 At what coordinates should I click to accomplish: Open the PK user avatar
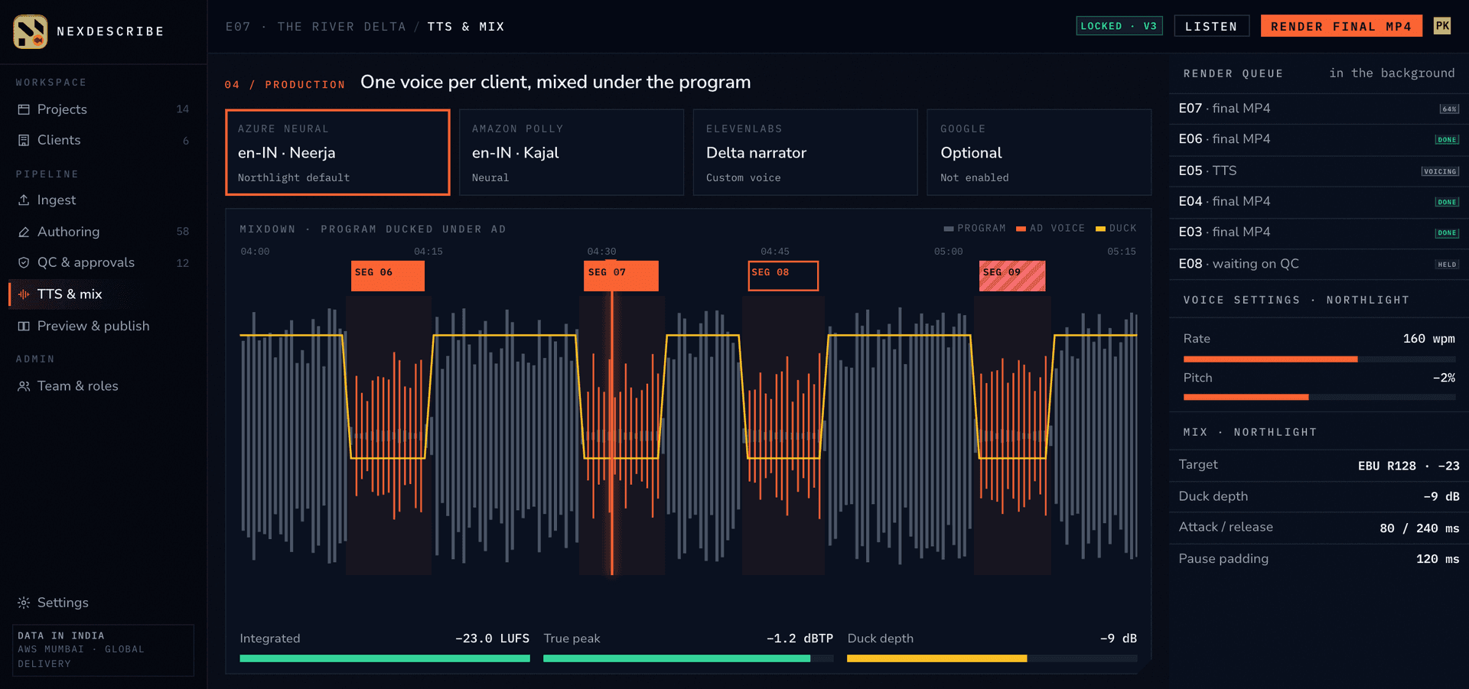(1442, 26)
